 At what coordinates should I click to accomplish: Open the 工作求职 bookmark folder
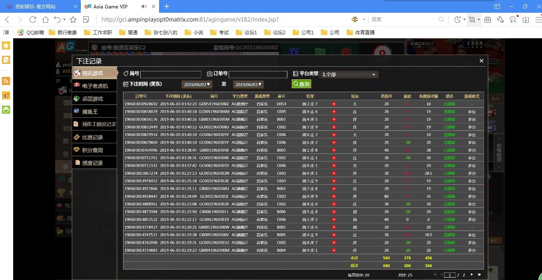[x=98, y=33]
